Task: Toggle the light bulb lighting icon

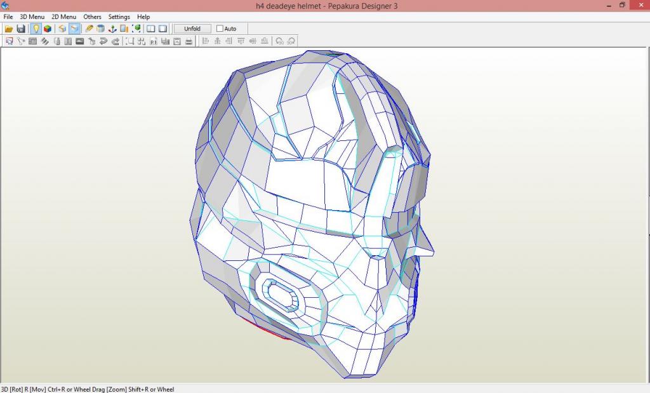Action: tap(36, 29)
